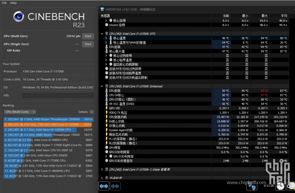The width and height of the screenshot is (295, 193).
Task: Select the Intel Core i9-9880H ranking row
Action: (49, 140)
